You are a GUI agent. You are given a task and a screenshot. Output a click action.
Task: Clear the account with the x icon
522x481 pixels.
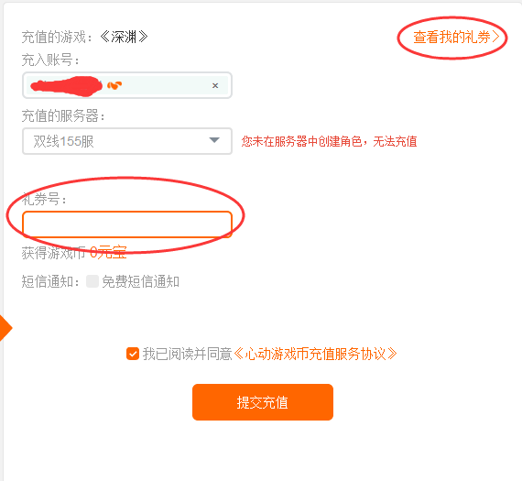pyautogui.click(x=215, y=85)
